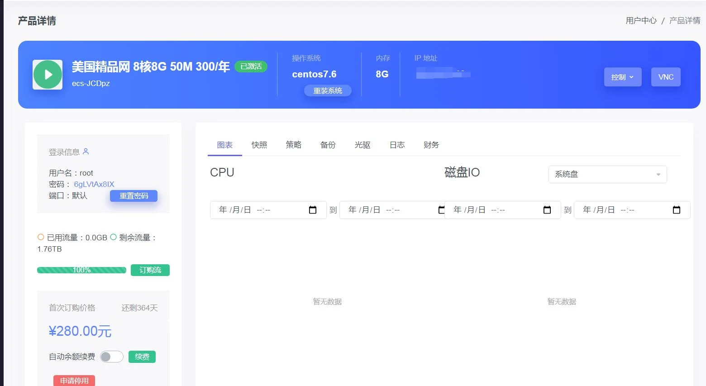Click the 重装系统 button
This screenshot has width=706, height=386.
328,91
